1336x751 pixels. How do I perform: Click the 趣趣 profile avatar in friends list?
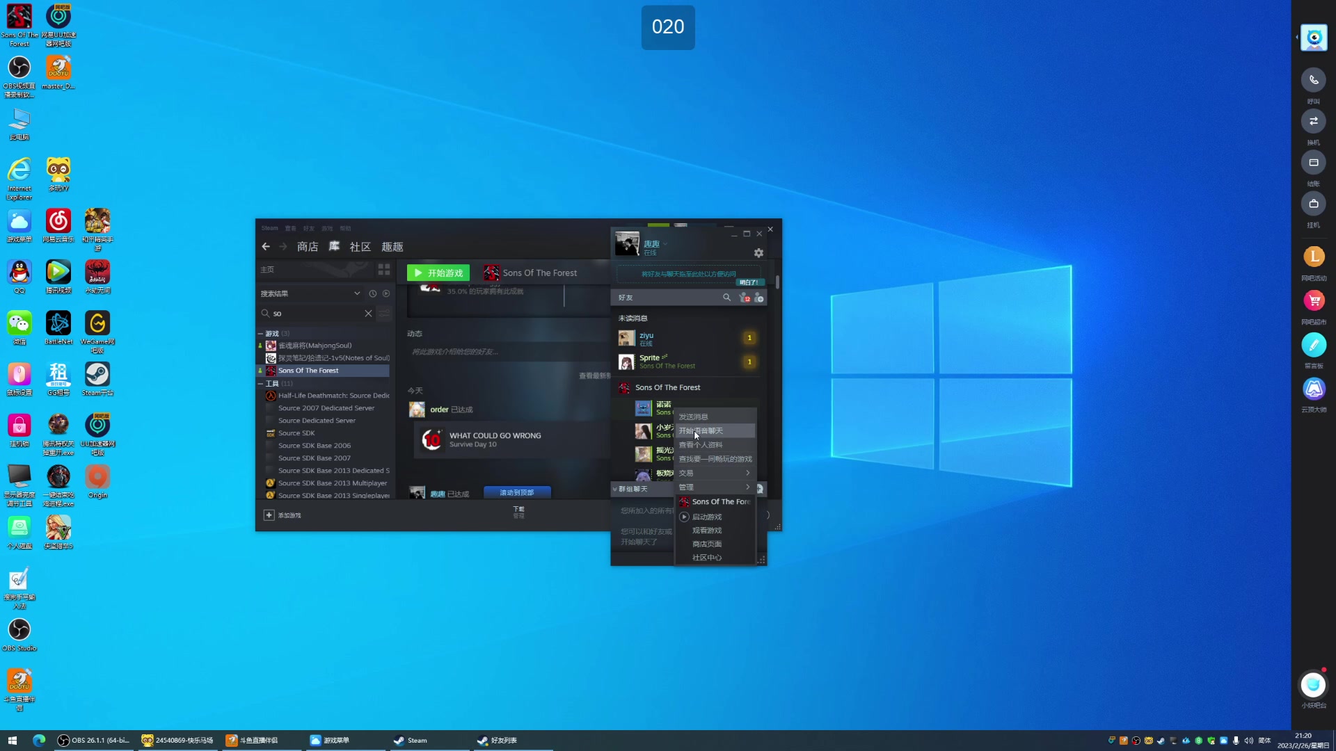[x=627, y=244]
